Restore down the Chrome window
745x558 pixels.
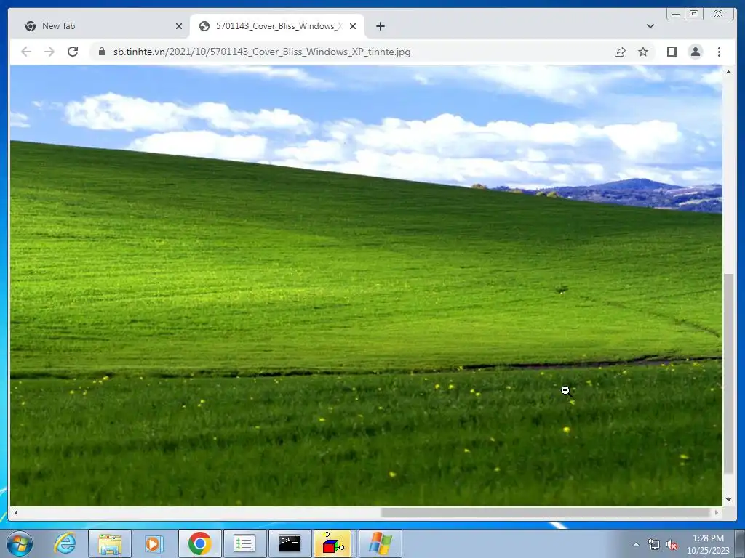coord(694,15)
